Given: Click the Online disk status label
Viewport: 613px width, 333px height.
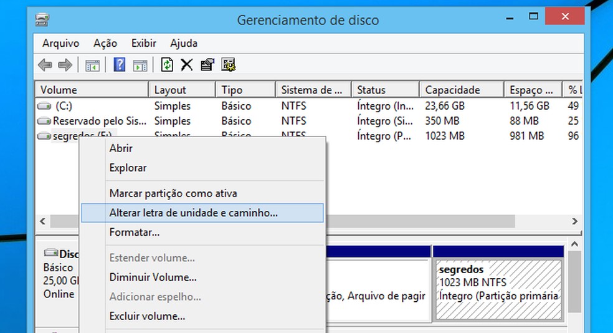Looking at the screenshot, I should (59, 294).
